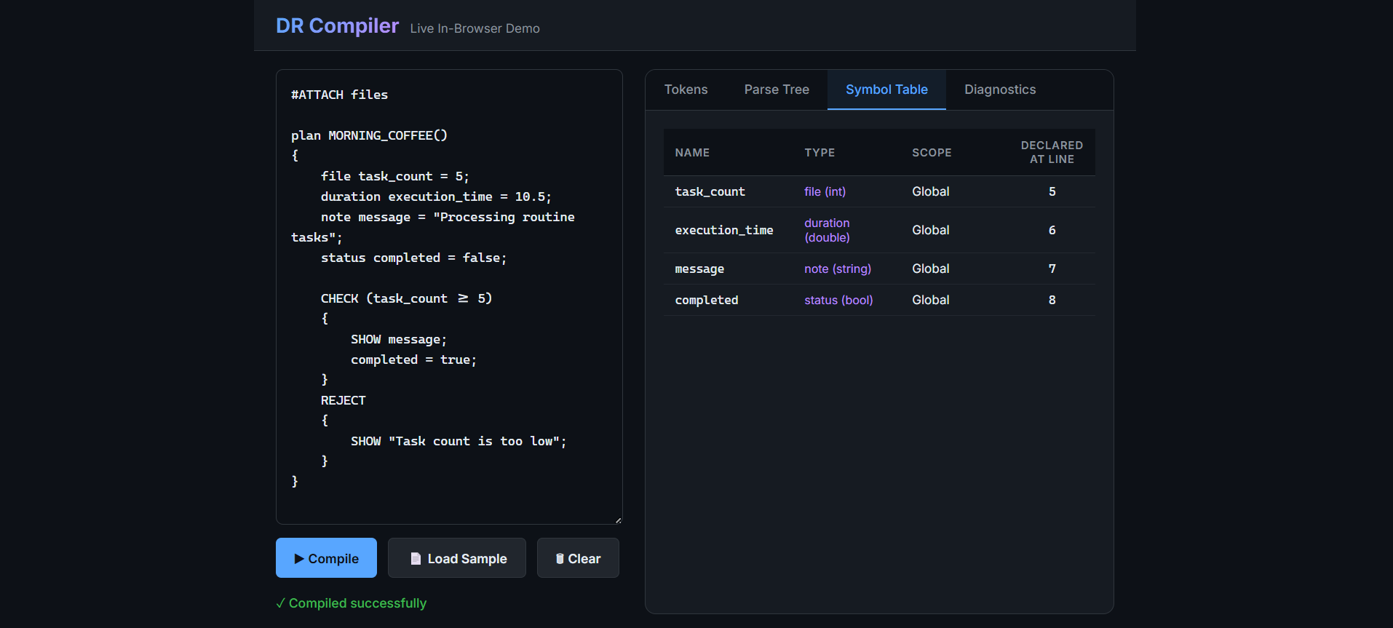Click the Compiled successfully status message

tap(352, 603)
